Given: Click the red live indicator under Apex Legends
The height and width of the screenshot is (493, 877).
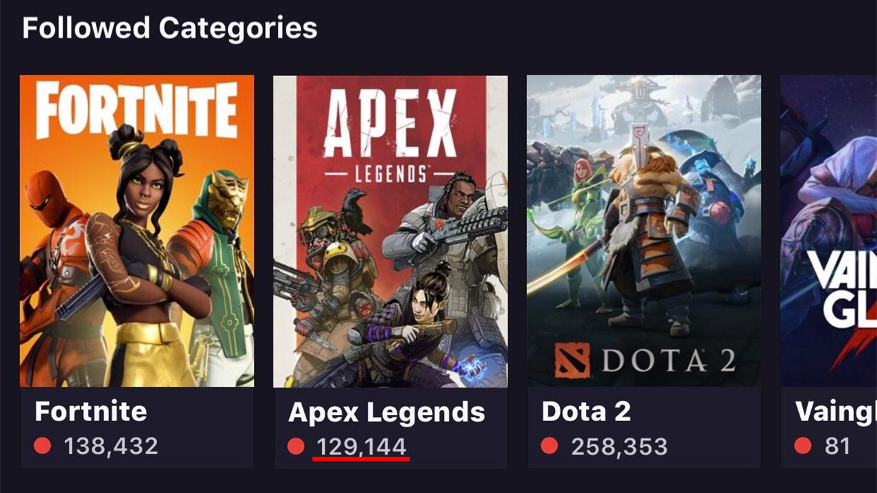Looking at the screenshot, I should (296, 446).
